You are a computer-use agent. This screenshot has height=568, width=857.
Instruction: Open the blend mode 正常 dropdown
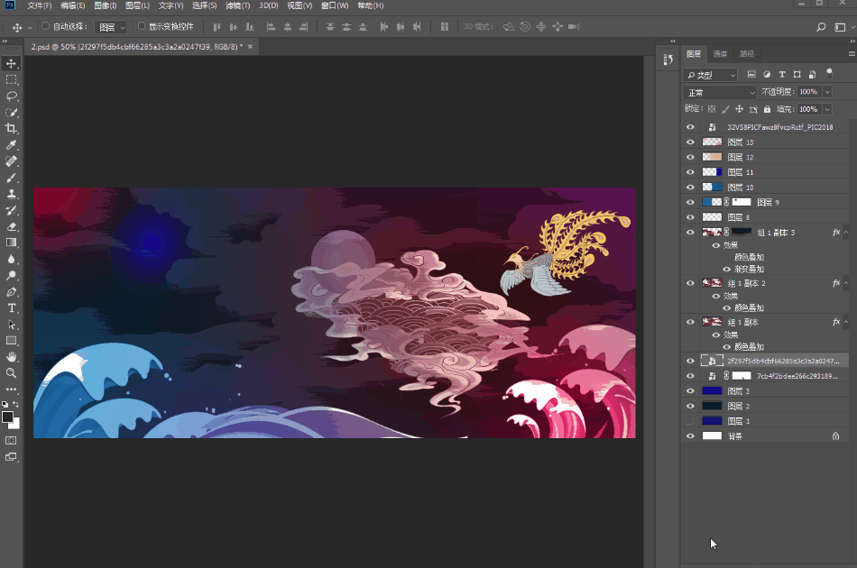[720, 92]
